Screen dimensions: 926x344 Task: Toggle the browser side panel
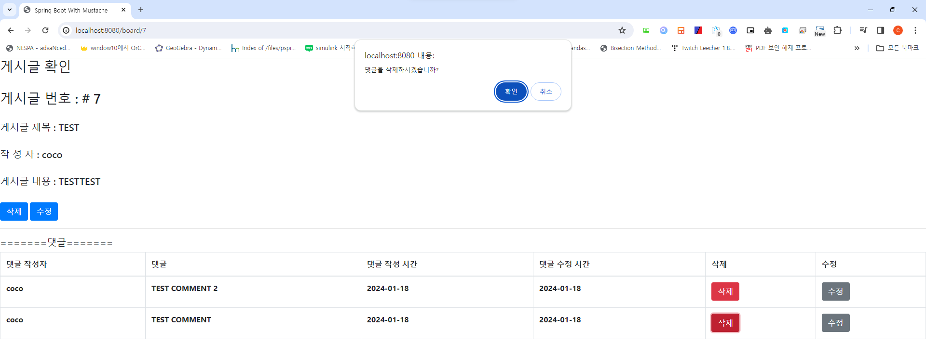click(881, 30)
